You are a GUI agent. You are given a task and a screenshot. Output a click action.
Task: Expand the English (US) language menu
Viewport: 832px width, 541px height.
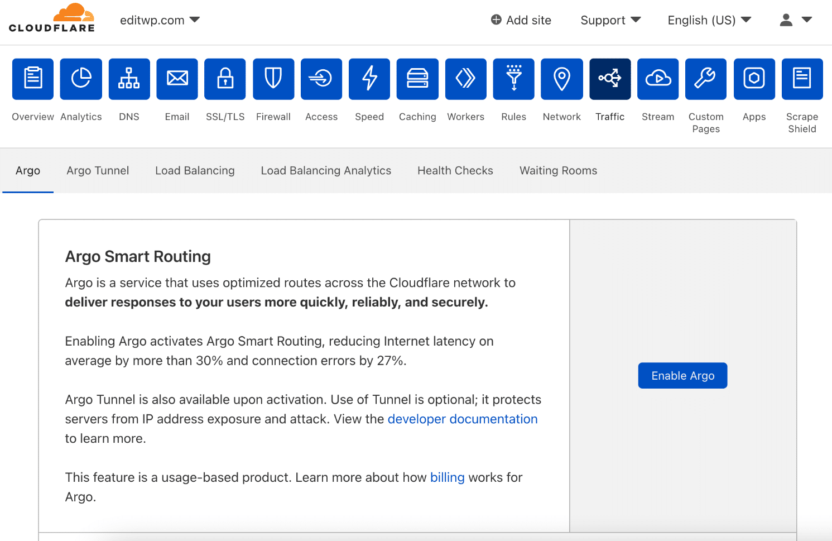[x=709, y=20]
